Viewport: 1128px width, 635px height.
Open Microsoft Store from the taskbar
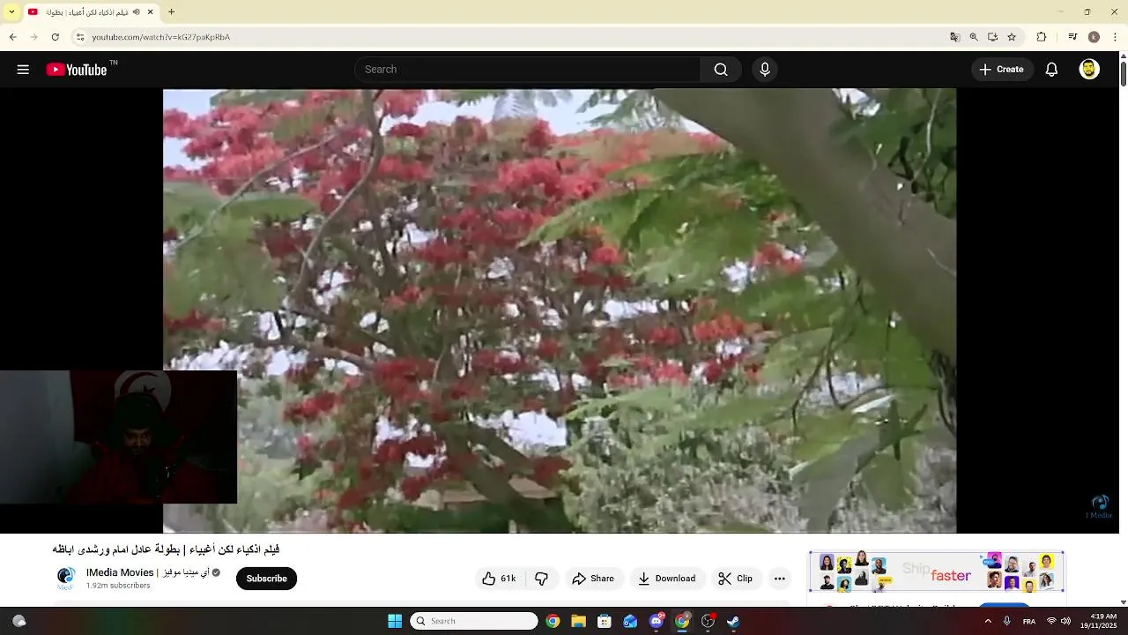pyautogui.click(x=605, y=621)
